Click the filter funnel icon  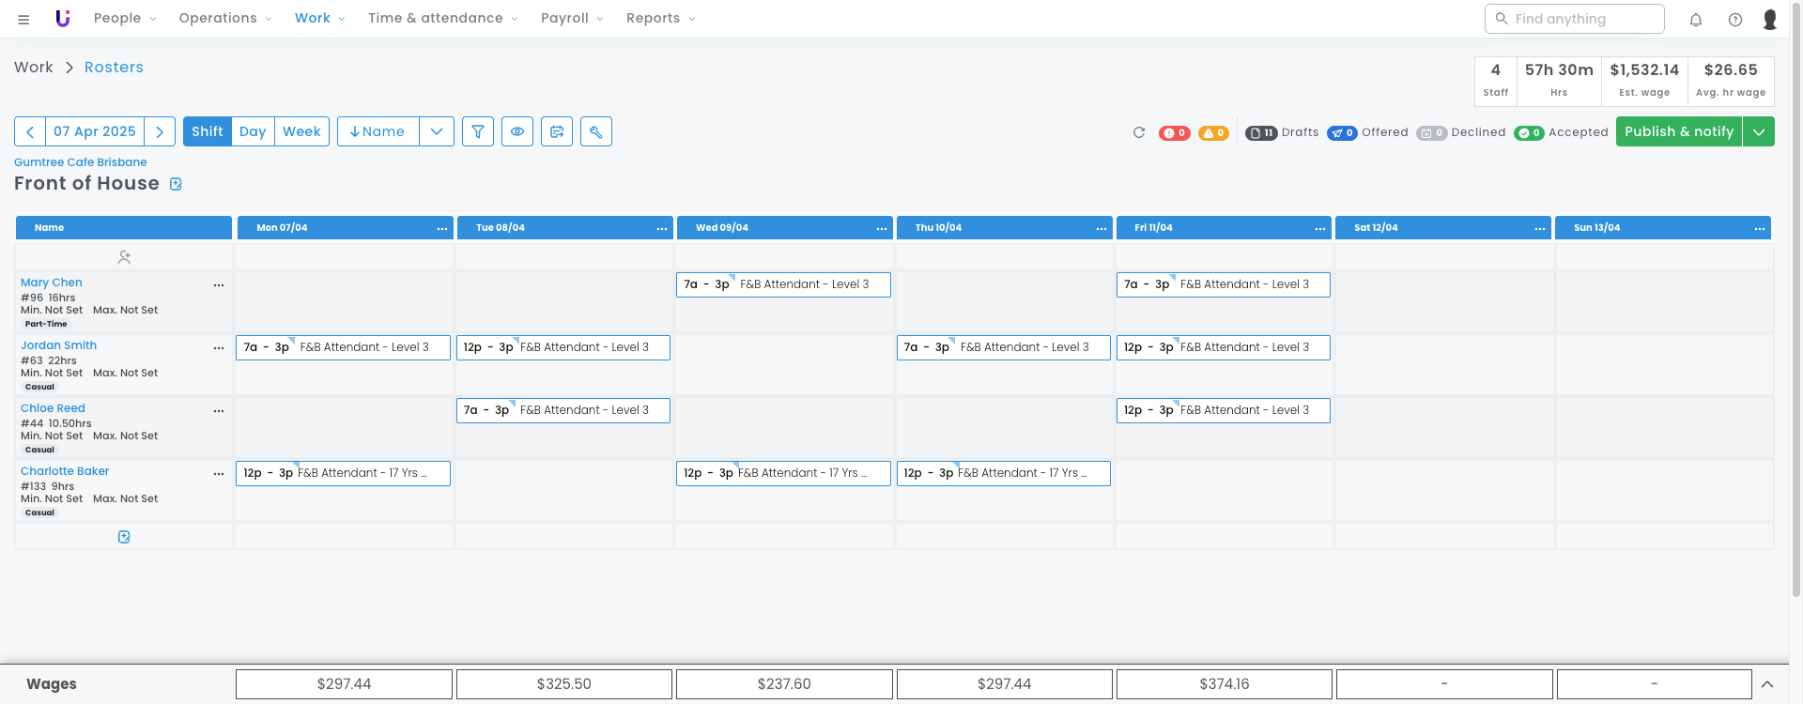click(x=478, y=131)
